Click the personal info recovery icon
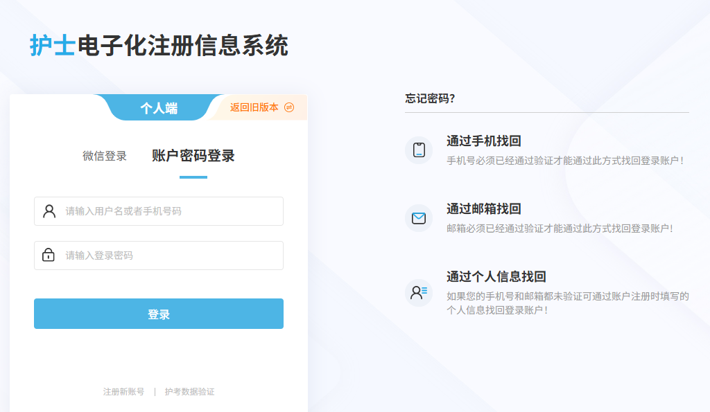 419,292
